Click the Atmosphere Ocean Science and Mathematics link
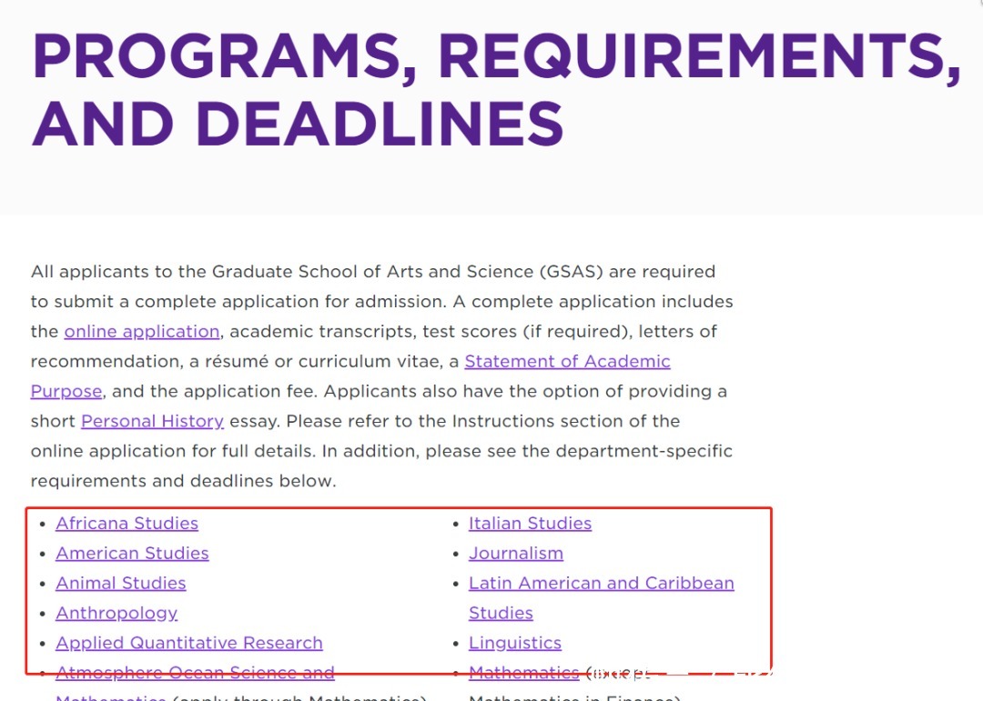The image size is (983, 701). coord(195,673)
